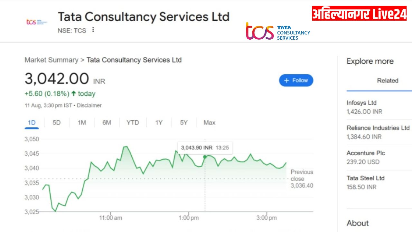
Task: Show the 6M chart range
Action: 107,123
